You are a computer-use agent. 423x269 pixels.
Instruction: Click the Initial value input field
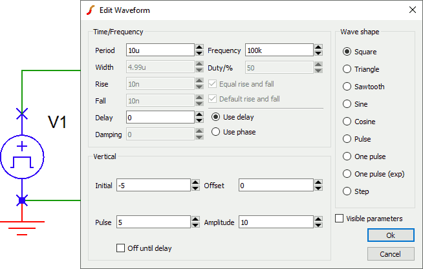(x=153, y=186)
